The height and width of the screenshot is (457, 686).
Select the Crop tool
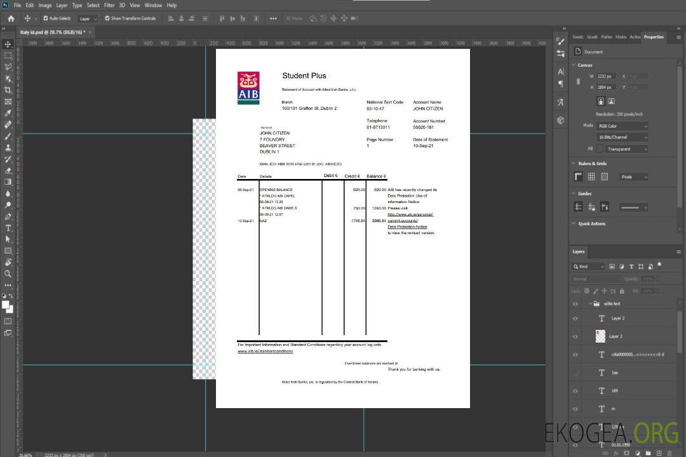pyautogui.click(x=8, y=90)
